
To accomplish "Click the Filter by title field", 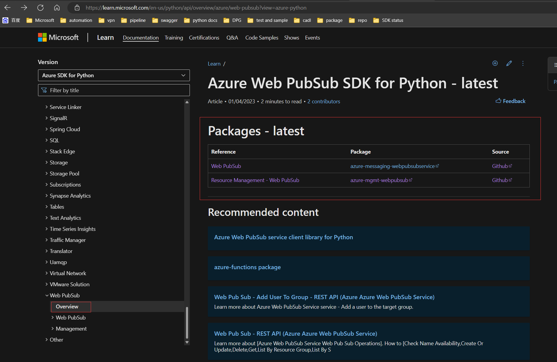I will [x=114, y=90].
